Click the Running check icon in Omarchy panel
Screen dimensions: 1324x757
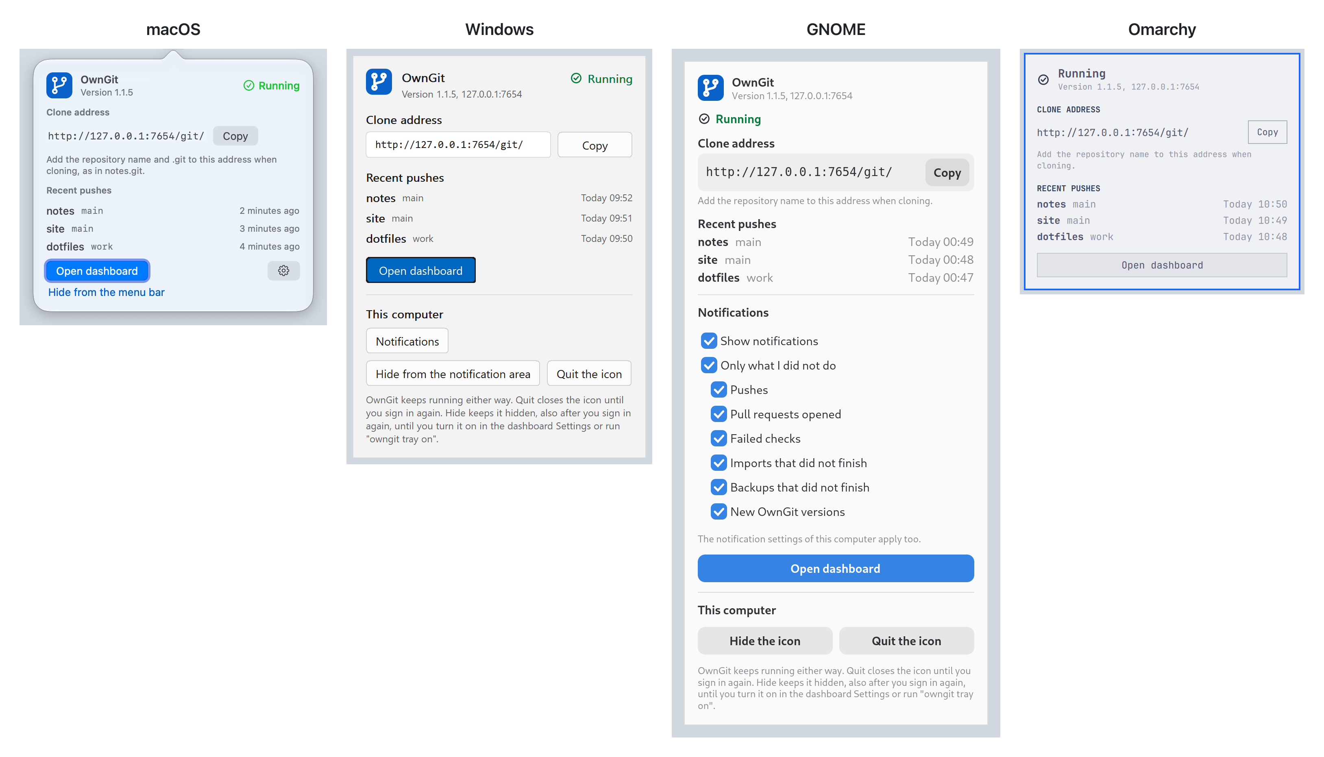(x=1043, y=80)
